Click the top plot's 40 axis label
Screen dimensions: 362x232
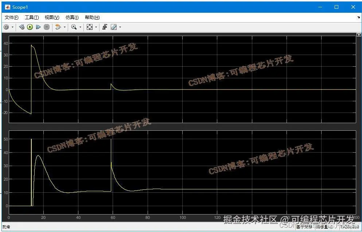point(5,43)
